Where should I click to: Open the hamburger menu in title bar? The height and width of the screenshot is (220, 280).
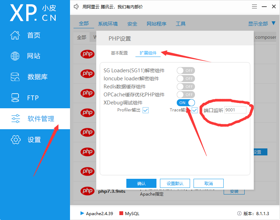tap(254, 7)
